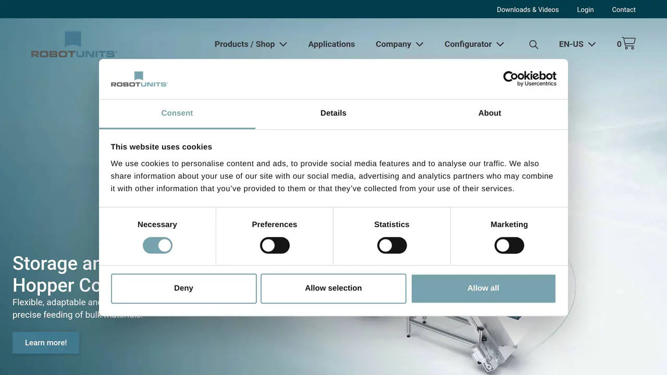Click the 'Statistics' category label
The image size is (667, 375).
tap(392, 224)
